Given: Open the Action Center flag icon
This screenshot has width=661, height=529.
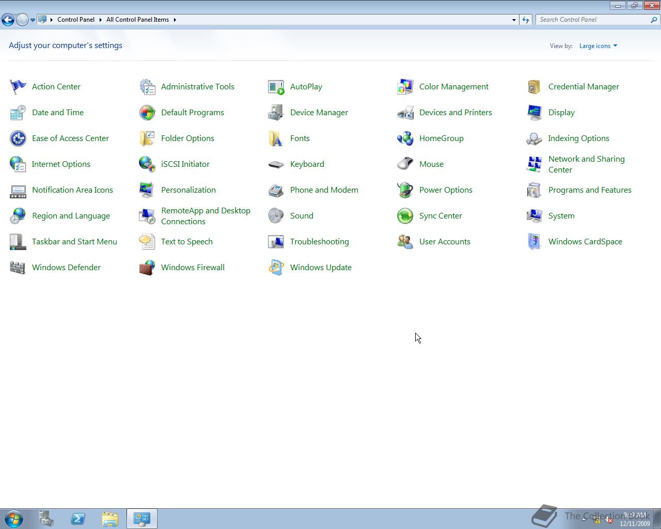Looking at the screenshot, I should click(x=18, y=87).
